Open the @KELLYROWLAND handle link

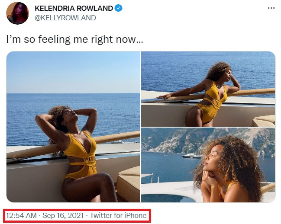(65, 18)
